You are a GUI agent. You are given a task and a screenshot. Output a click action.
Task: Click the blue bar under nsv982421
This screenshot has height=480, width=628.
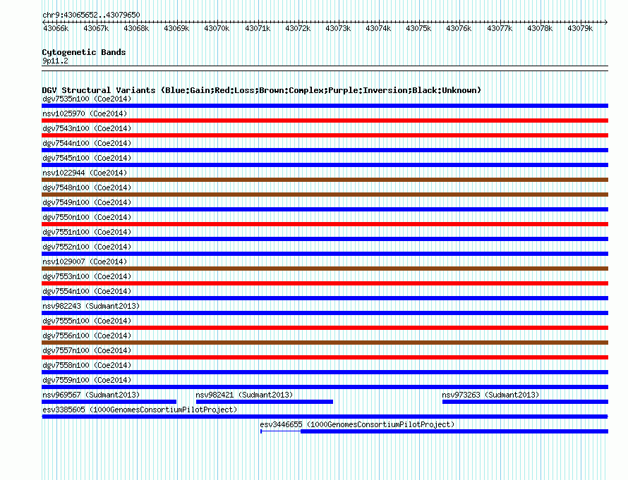pyautogui.click(x=265, y=402)
